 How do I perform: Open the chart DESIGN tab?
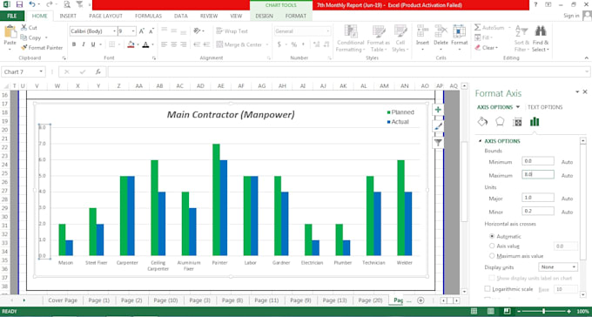point(265,16)
